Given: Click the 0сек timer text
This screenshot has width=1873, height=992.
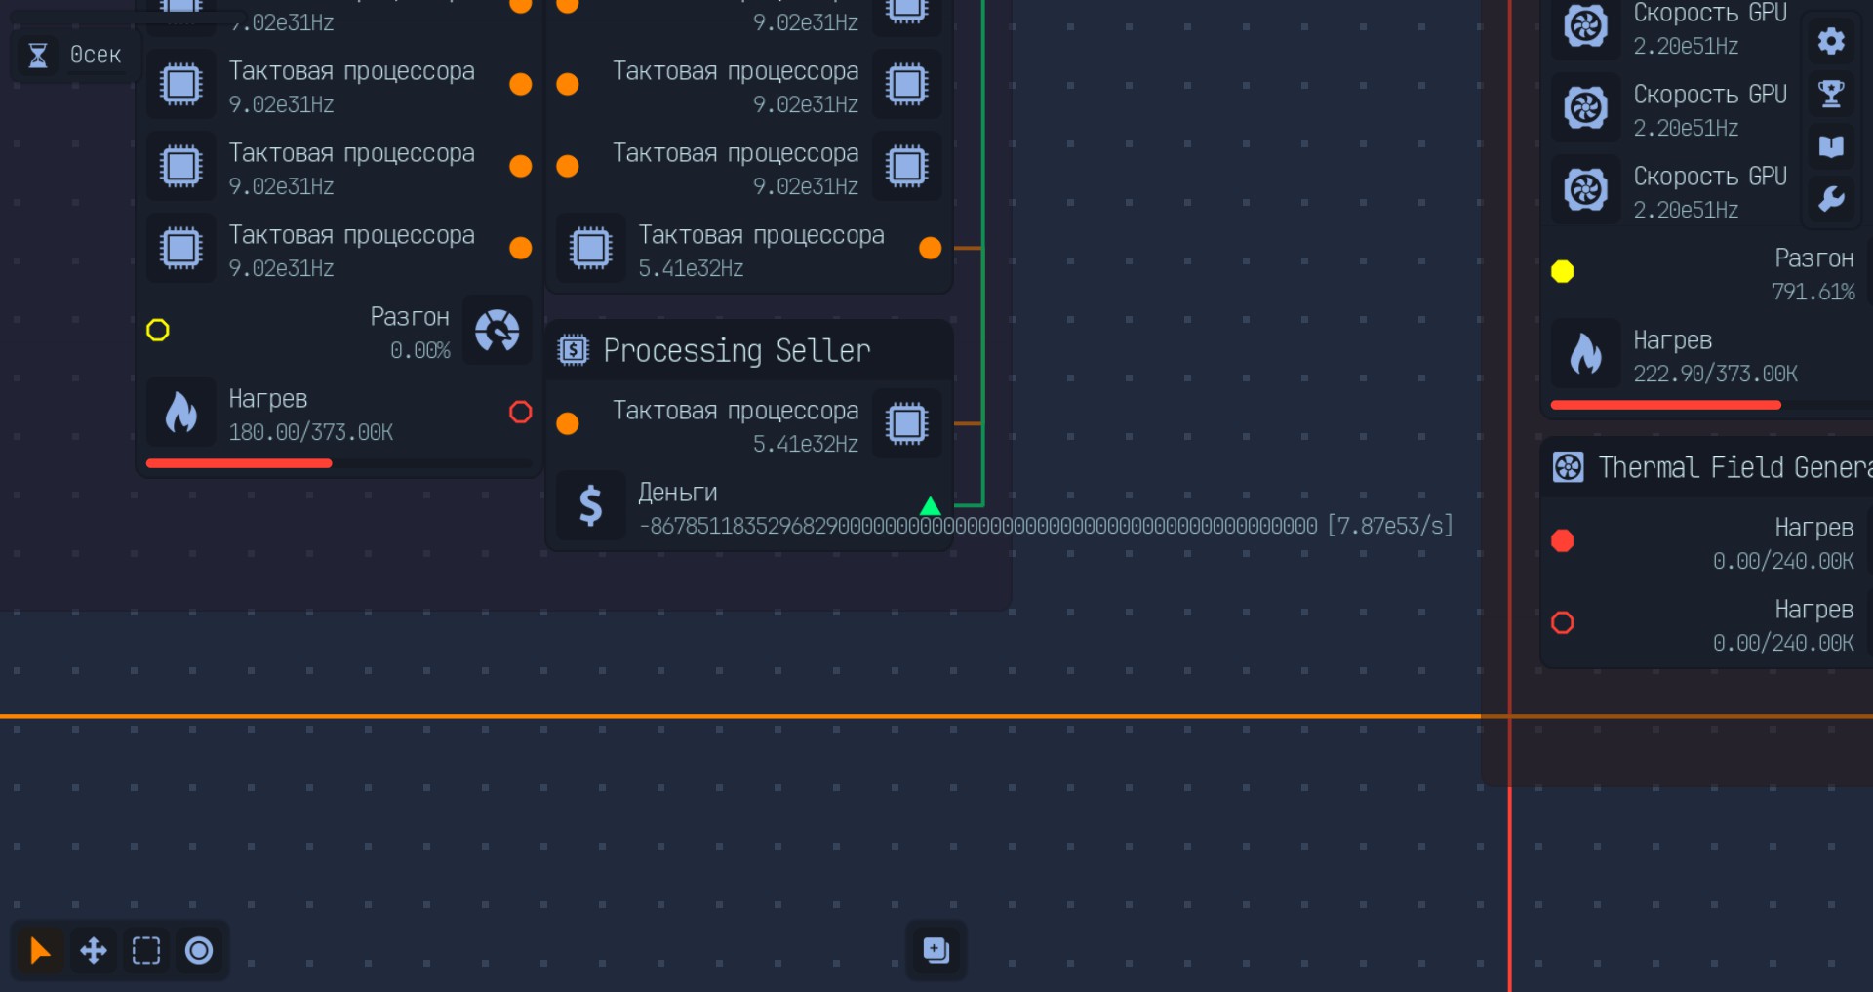Looking at the screenshot, I should tap(96, 56).
